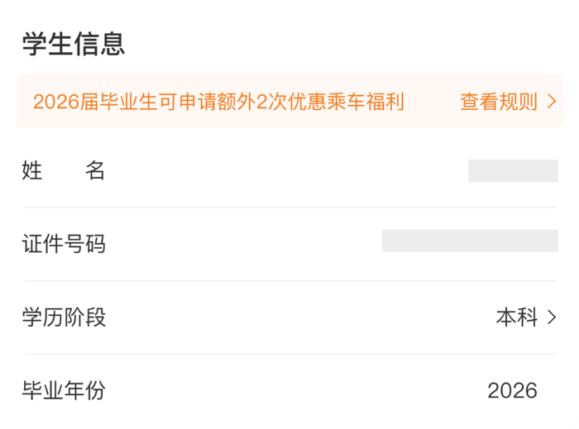Focus the redacted 证件号码 value field
Screen dimensions: 579x429
point(470,241)
